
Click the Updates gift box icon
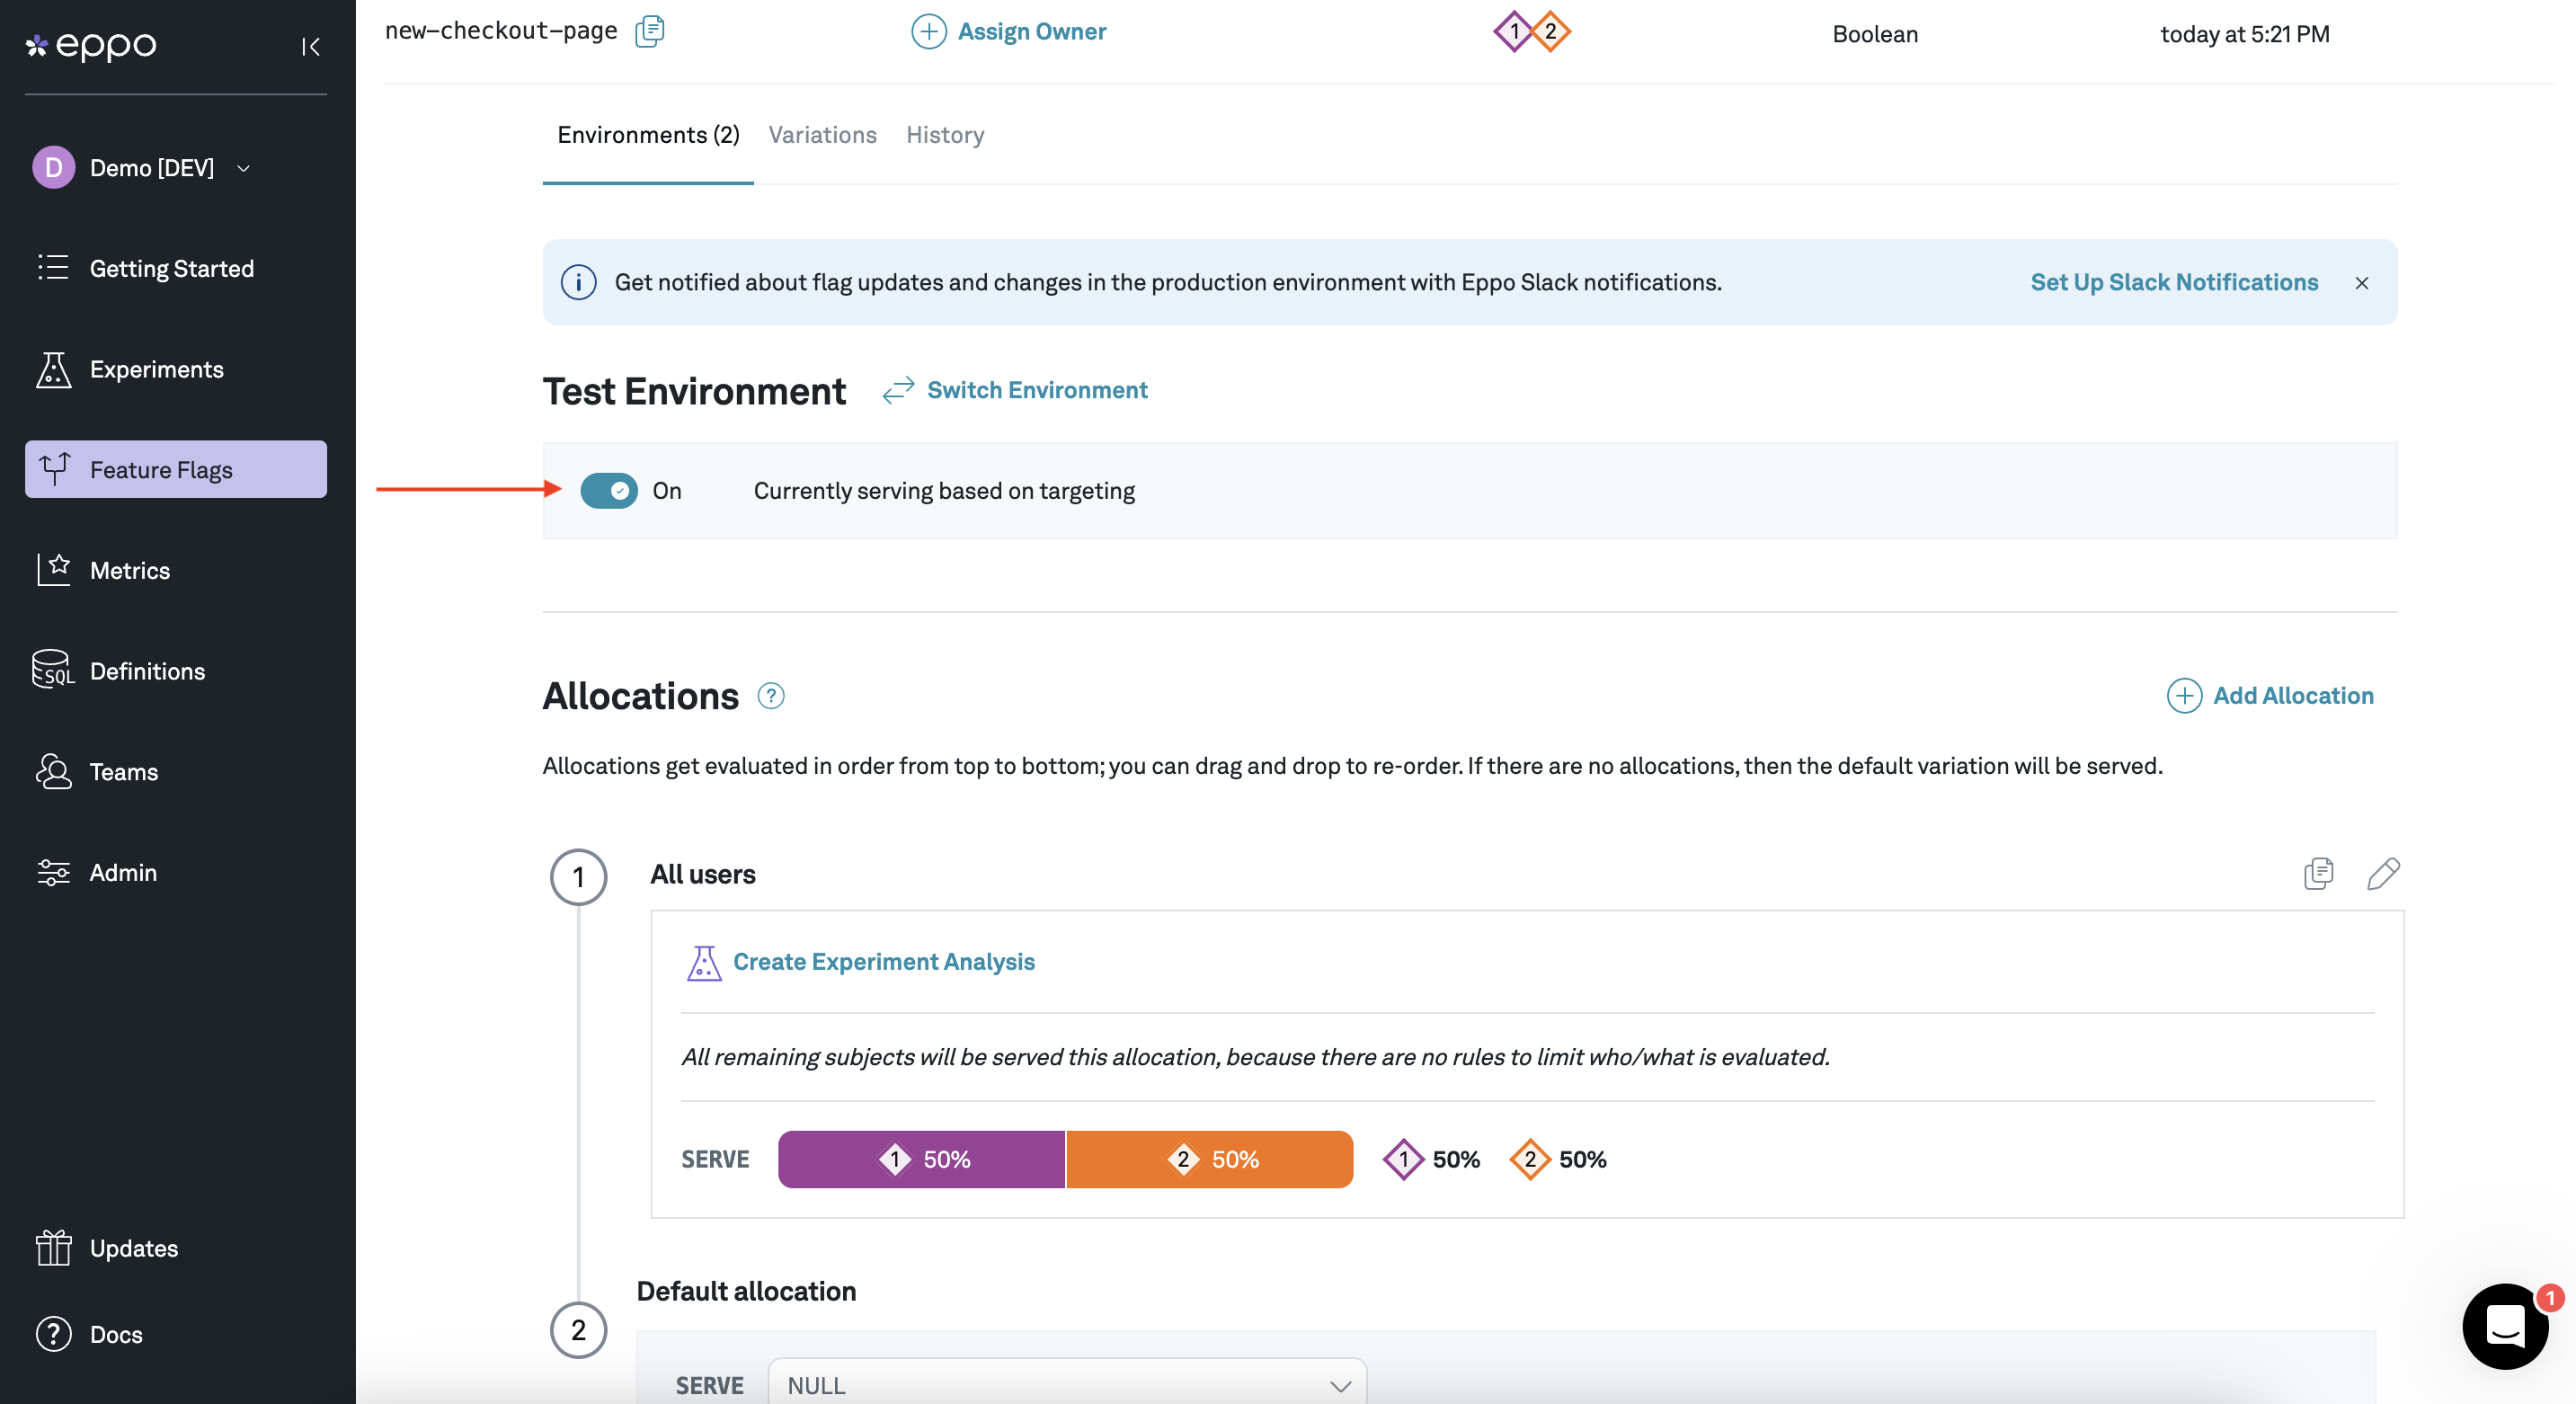(x=54, y=1247)
